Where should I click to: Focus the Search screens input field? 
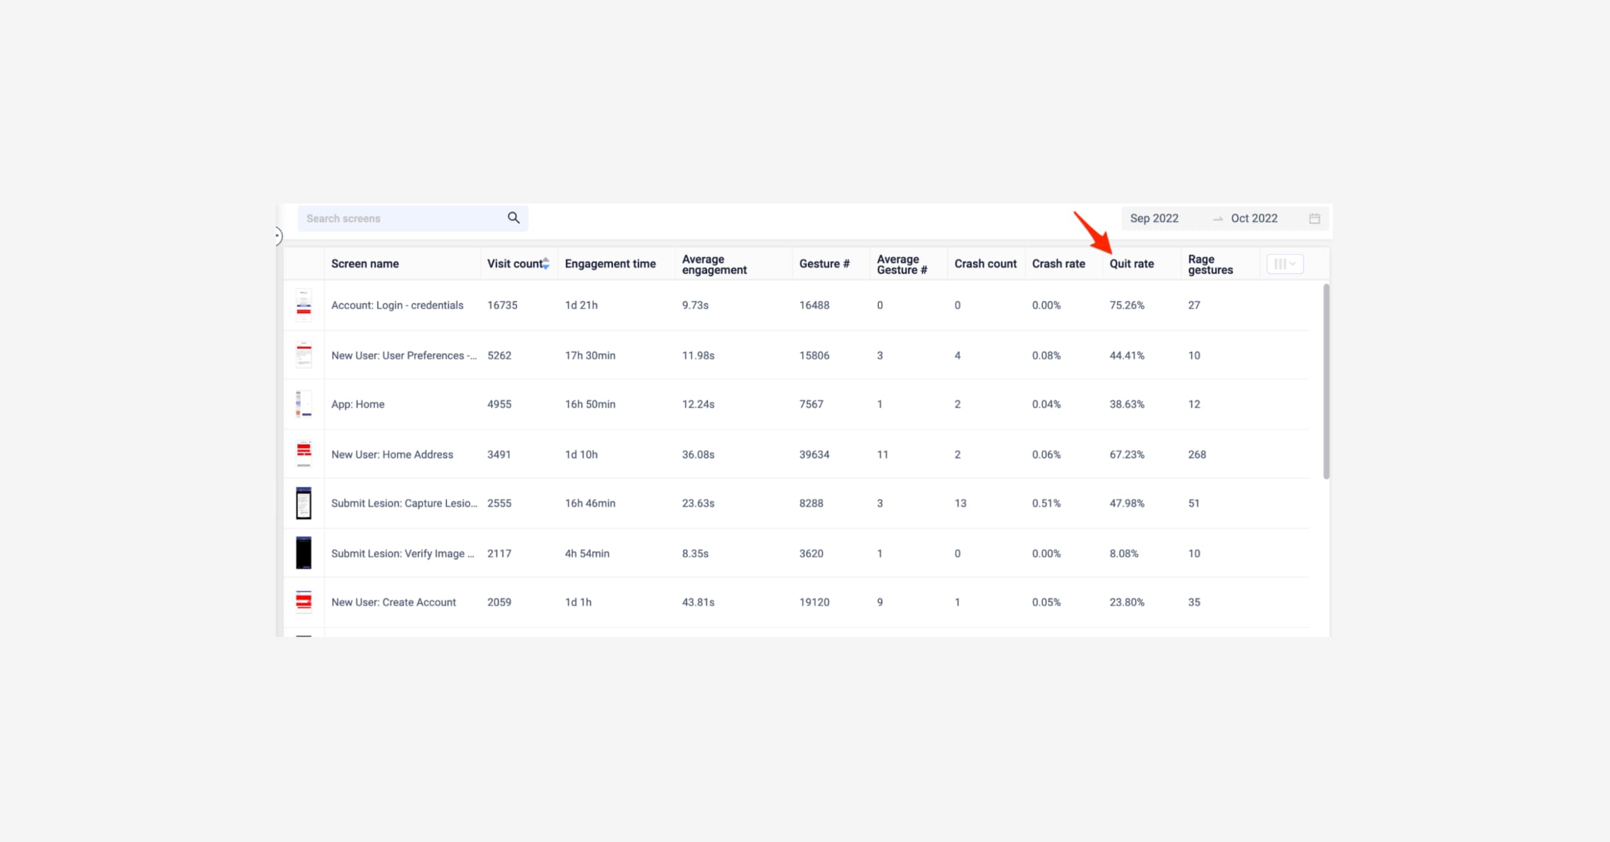coord(400,218)
